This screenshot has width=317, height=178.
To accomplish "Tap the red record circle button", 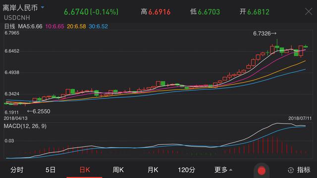I will coord(262,171).
